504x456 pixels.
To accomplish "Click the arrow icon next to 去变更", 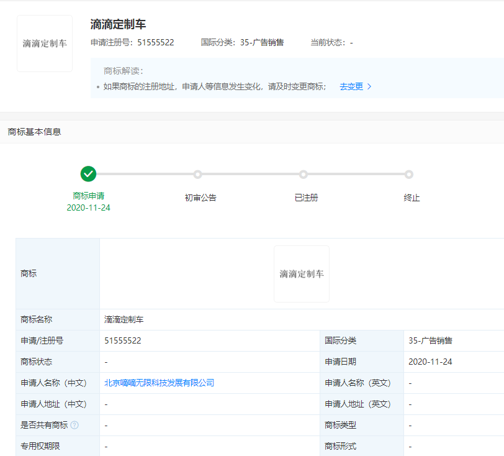I will 370,87.
